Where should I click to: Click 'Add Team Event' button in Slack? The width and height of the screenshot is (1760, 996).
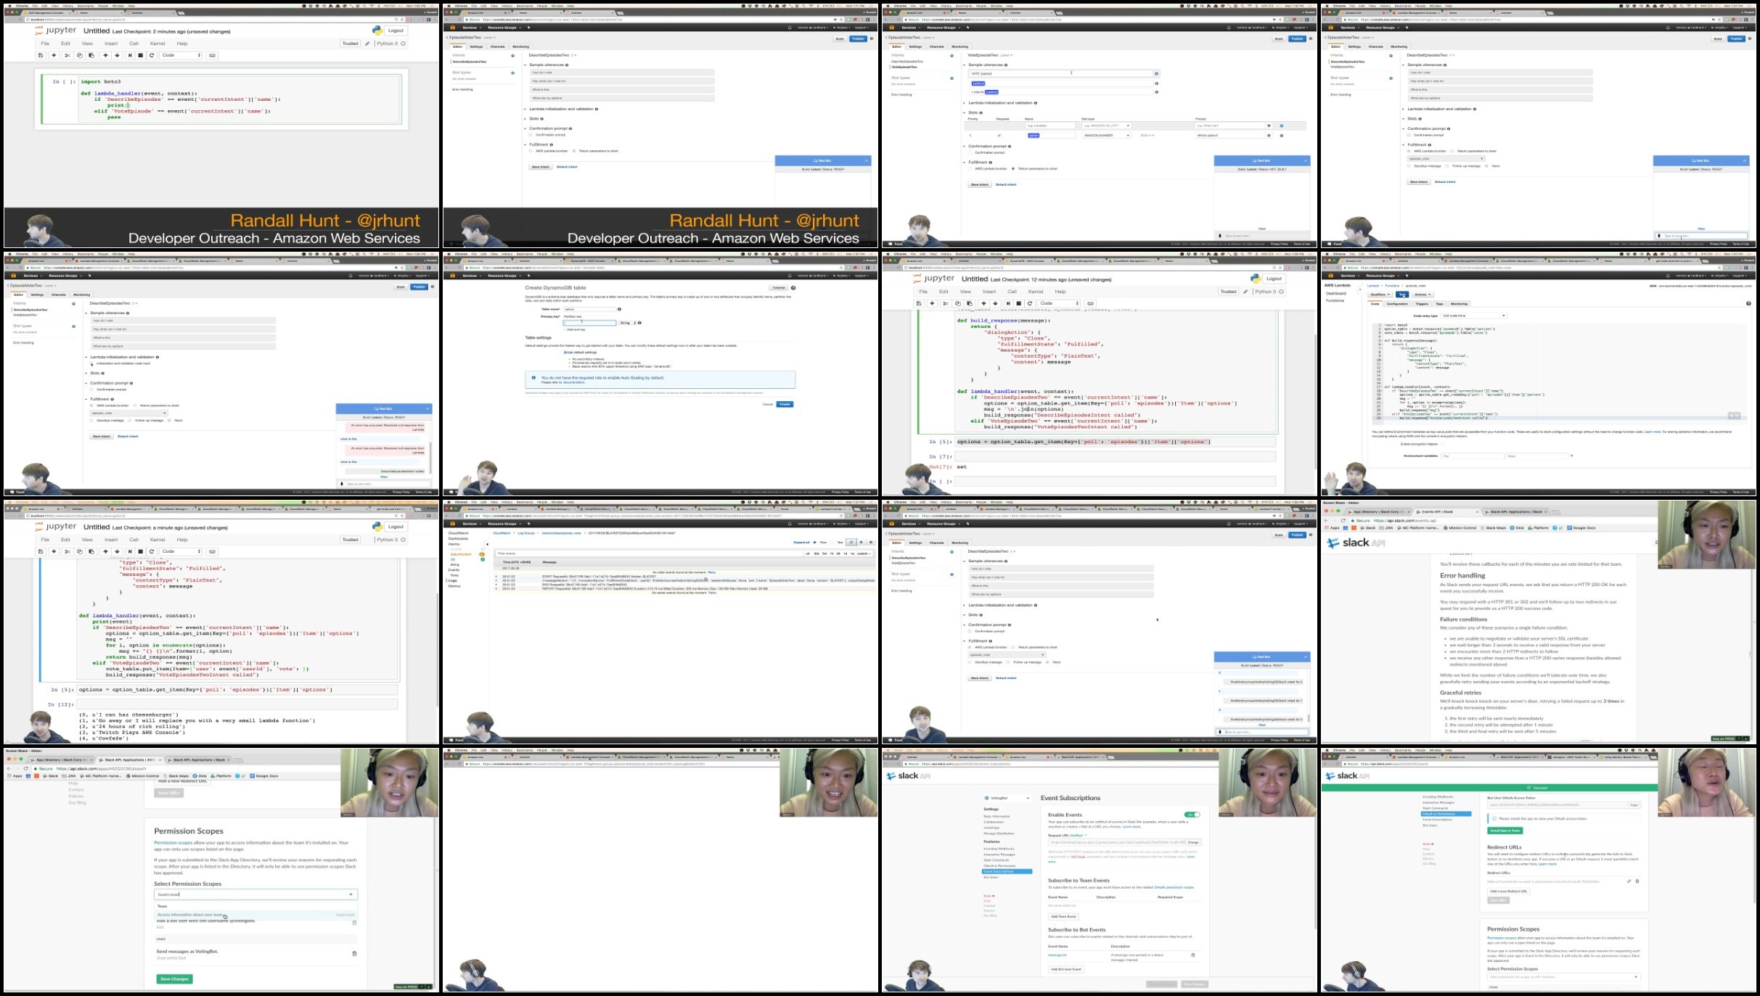pyautogui.click(x=1063, y=916)
